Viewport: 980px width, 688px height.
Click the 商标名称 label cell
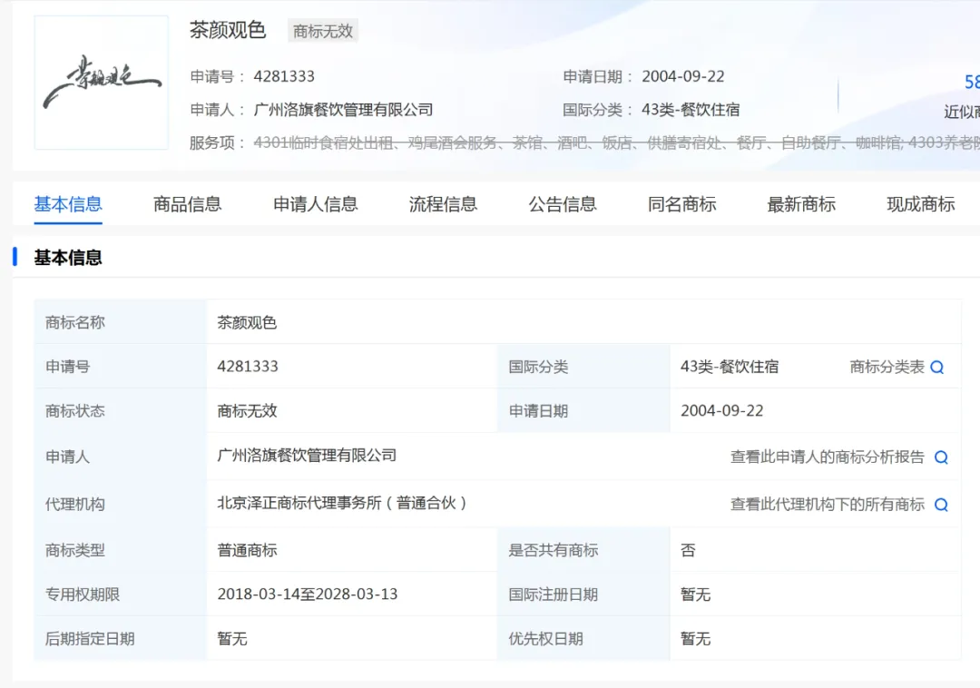click(x=121, y=322)
